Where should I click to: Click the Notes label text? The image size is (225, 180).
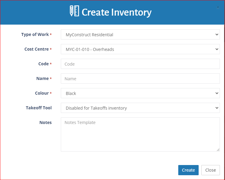click(46, 122)
